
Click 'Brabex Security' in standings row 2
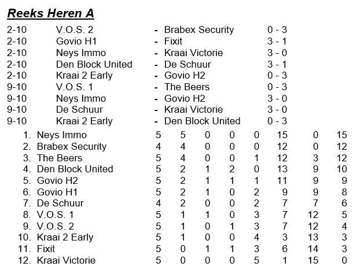pos(71,146)
